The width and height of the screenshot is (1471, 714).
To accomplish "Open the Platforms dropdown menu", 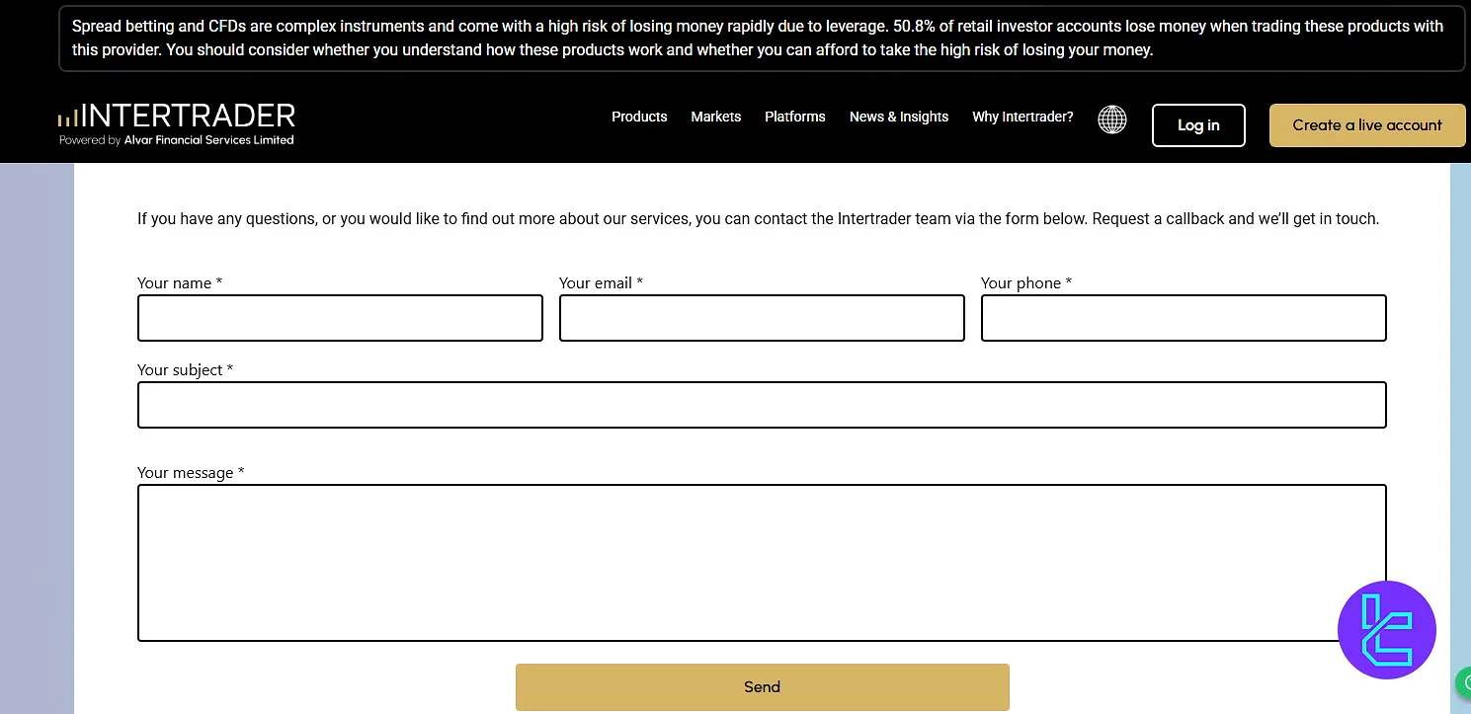I will [x=794, y=117].
